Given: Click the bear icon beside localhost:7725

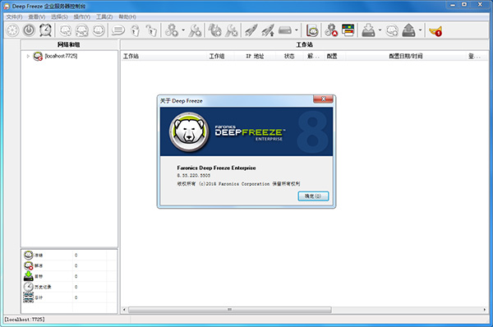Looking at the screenshot, I should pos(38,57).
